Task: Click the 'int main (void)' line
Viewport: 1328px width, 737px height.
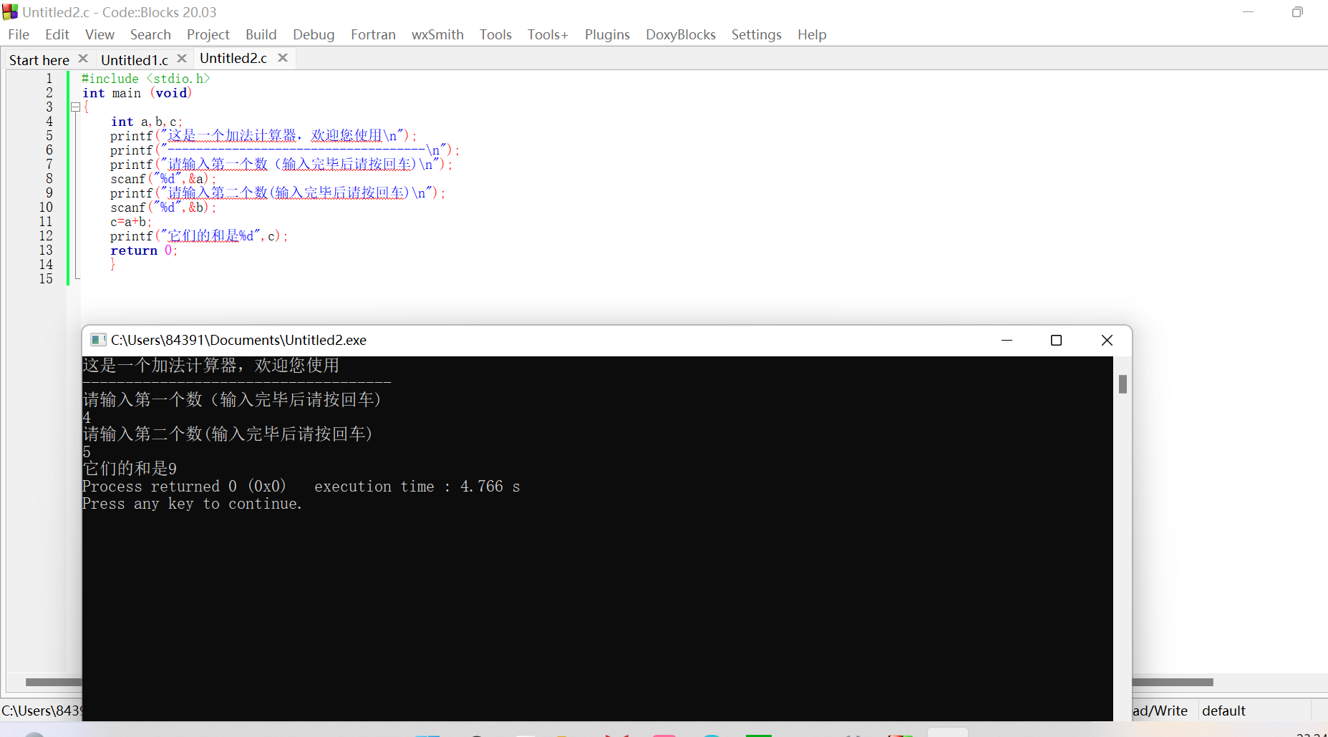Action: tap(137, 93)
